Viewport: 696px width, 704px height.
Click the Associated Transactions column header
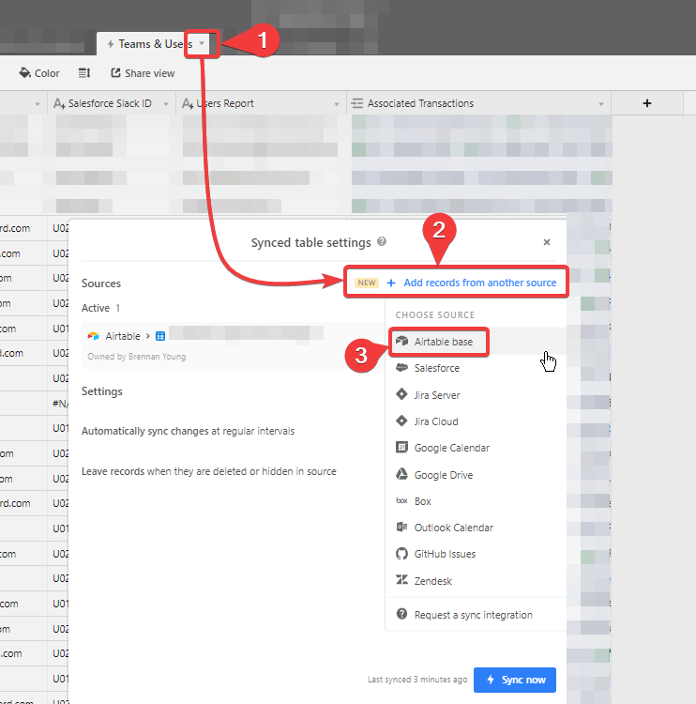tap(478, 103)
